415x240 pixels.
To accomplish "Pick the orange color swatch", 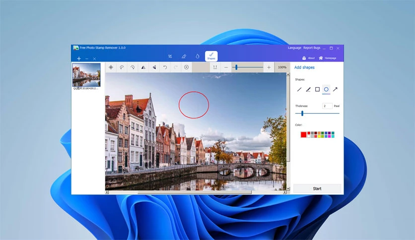I will 319,133.
